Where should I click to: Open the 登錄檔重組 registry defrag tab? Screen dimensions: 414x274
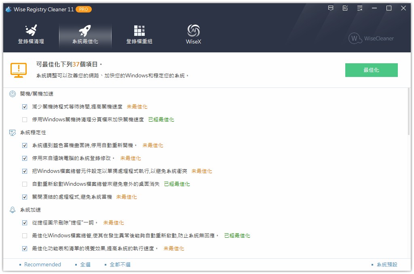point(139,35)
